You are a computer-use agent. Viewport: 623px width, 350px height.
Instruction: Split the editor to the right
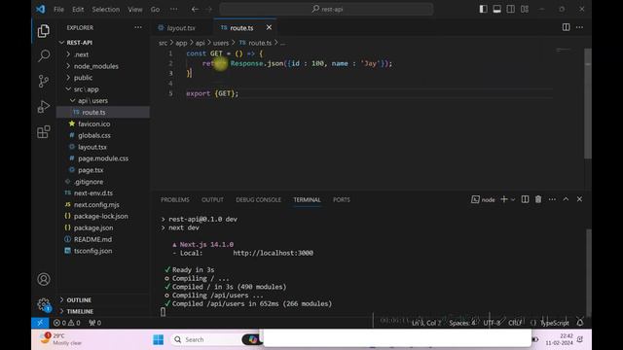click(566, 27)
